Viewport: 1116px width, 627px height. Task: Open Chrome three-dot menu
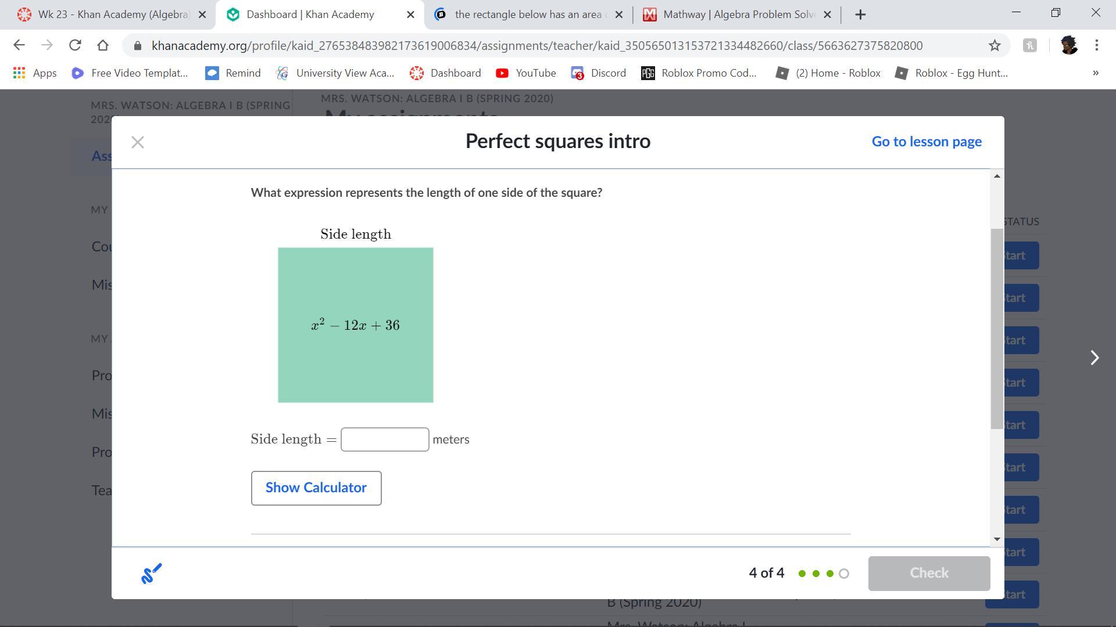[x=1096, y=45]
